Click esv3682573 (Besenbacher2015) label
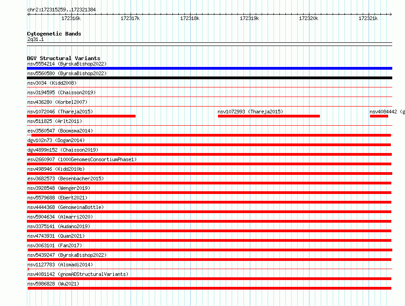Image resolution: width=405 pixels, height=306 pixels. [66, 178]
